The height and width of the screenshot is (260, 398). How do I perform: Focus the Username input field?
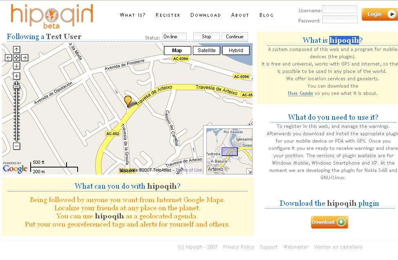(340, 9)
